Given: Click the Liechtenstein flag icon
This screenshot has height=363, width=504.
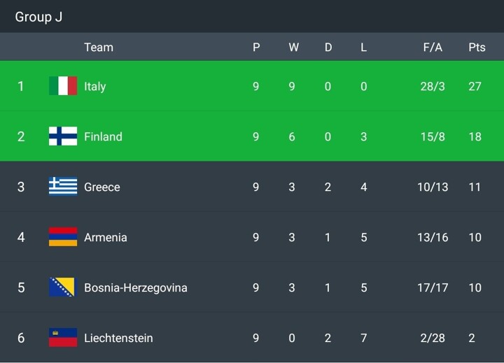Looking at the screenshot, I should click(x=63, y=338).
